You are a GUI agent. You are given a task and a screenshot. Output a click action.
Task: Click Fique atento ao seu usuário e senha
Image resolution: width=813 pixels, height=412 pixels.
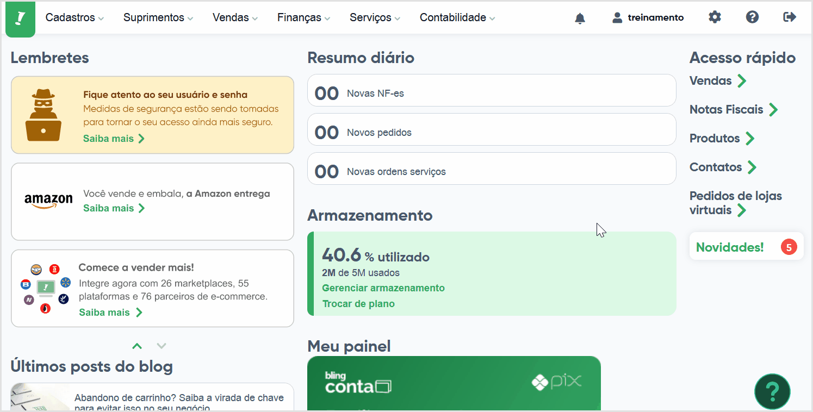(x=165, y=95)
